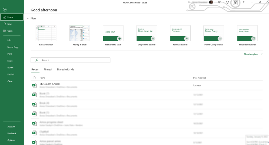Switch to the Recent tab

click(x=35, y=70)
